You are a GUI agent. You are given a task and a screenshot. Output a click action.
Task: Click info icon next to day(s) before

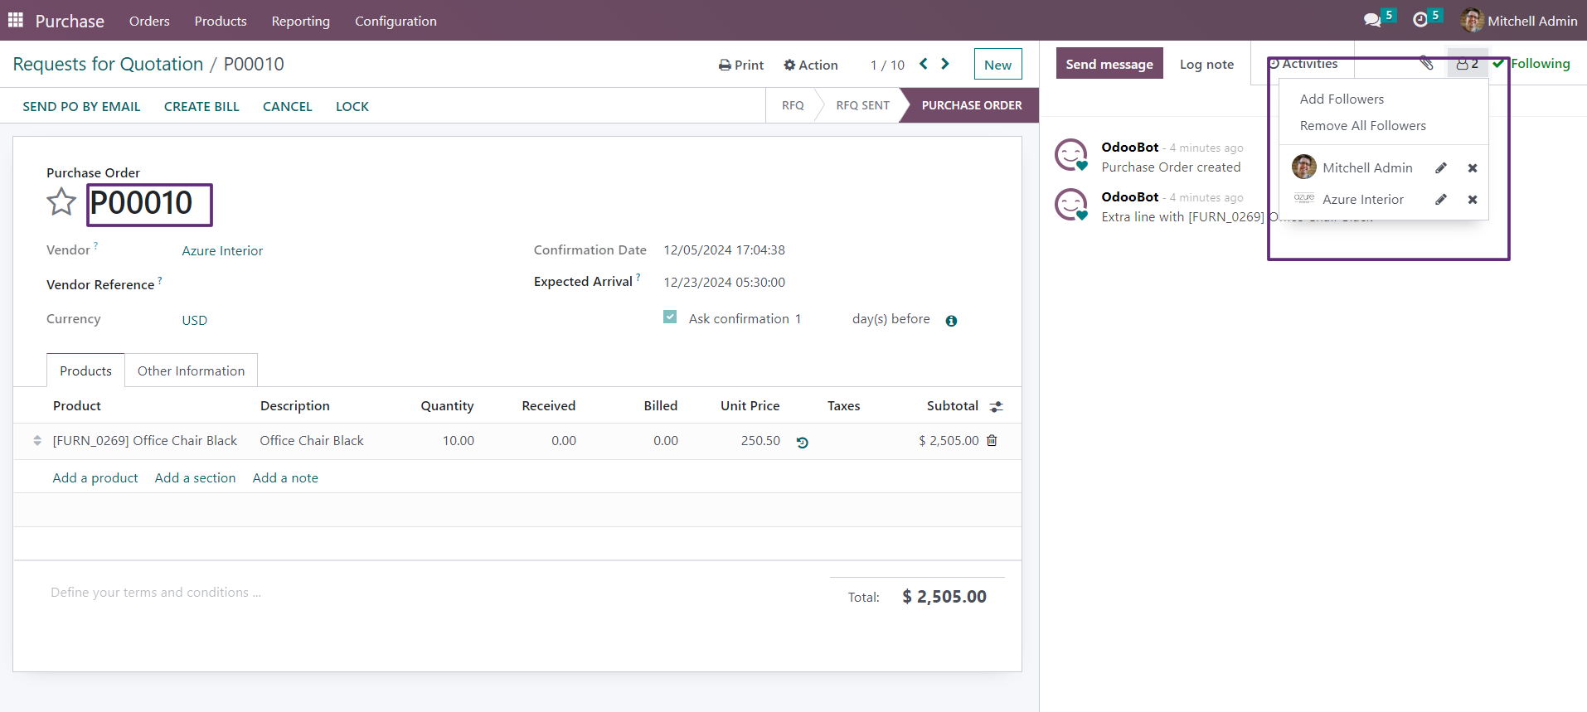tap(951, 321)
